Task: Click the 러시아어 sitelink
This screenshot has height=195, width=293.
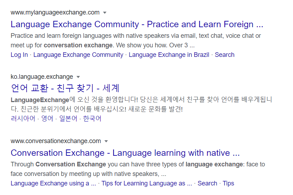Action: [23, 118]
